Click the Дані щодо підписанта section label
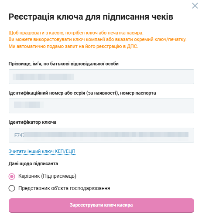 tap(33, 164)
